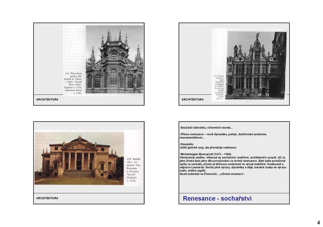The height and width of the screenshot is (227, 323).
Task: Click the northern renaissance facade photo
Action: click(256, 65)
